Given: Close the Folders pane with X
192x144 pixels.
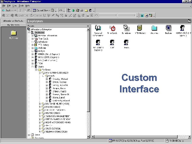Looking at the screenshot, I should click(88, 26).
